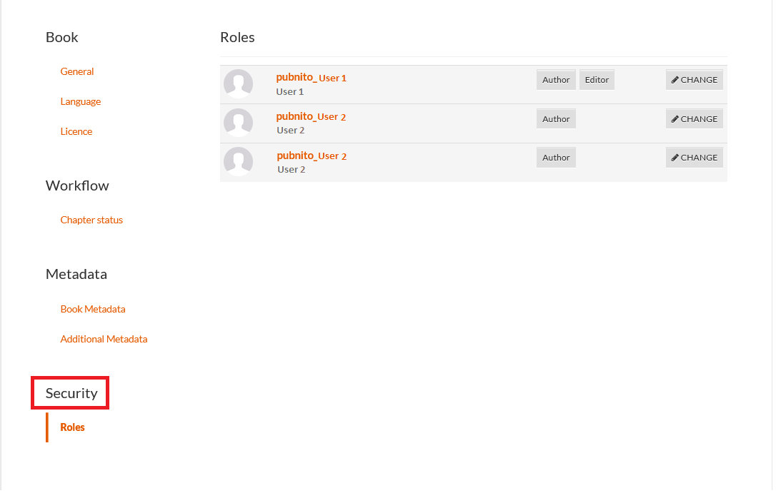This screenshot has width=776, height=493.
Task: Select the active Roles sidebar item
Action: click(x=72, y=427)
